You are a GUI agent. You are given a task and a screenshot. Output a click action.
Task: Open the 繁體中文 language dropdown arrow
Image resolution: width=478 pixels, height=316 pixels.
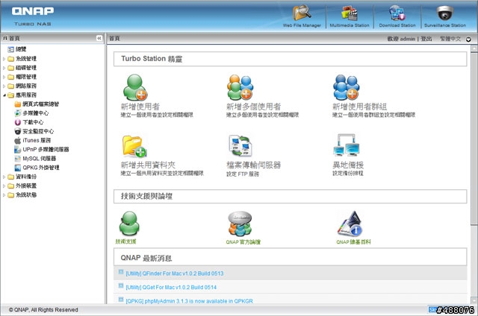click(x=468, y=39)
